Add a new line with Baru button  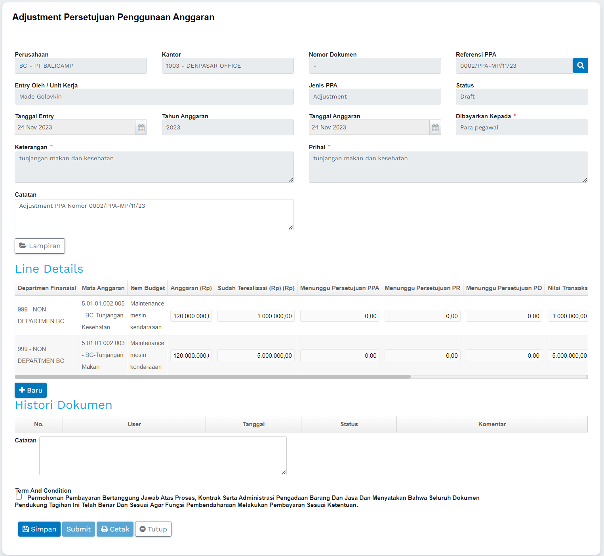click(x=30, y=390)
